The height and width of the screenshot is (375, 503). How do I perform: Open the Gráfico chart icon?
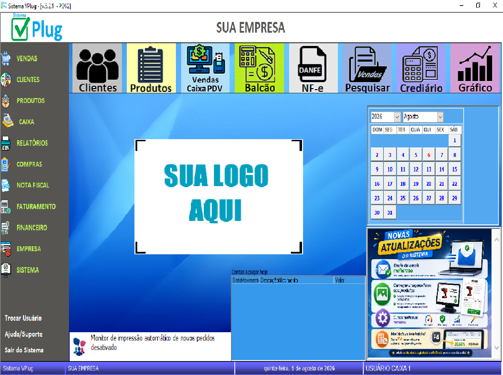point(475,68)
